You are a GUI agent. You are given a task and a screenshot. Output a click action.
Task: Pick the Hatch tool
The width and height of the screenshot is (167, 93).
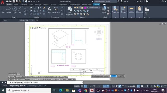pyautogui.click(x=25, y=14)
